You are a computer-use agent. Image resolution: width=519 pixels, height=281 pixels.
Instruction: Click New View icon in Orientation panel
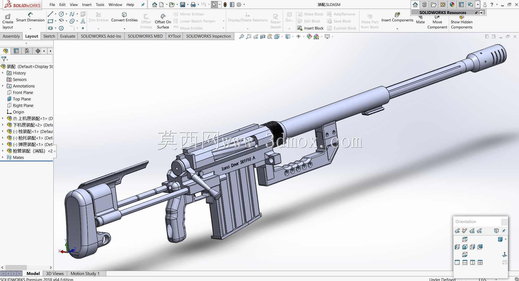coord(465,231)
